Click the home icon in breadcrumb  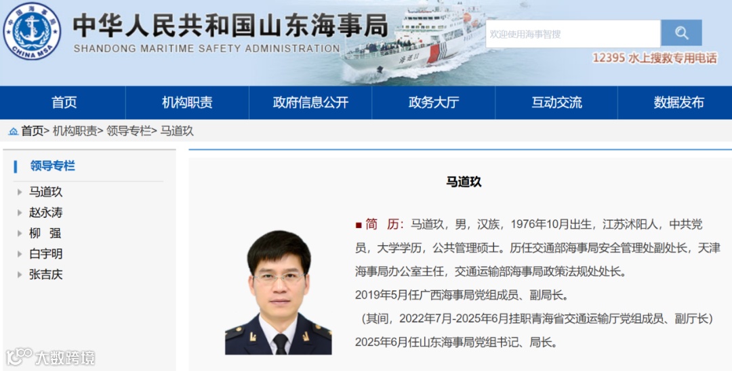point(14,131)
